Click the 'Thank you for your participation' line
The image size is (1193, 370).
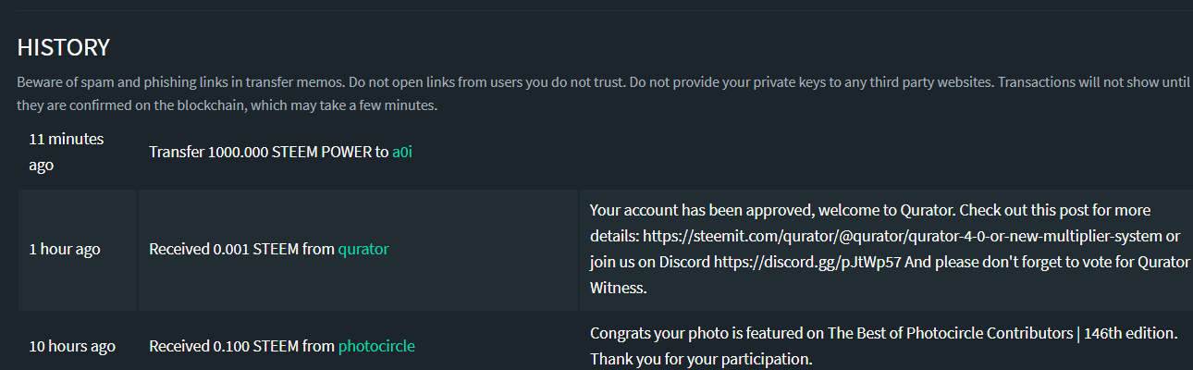[x=700, y=358]
